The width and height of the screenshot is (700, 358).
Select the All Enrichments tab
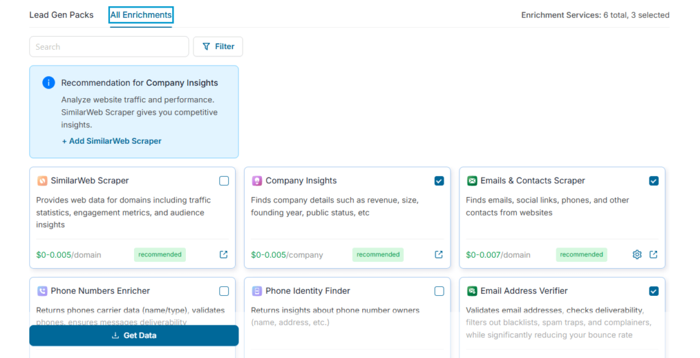[x=141, y=15]
